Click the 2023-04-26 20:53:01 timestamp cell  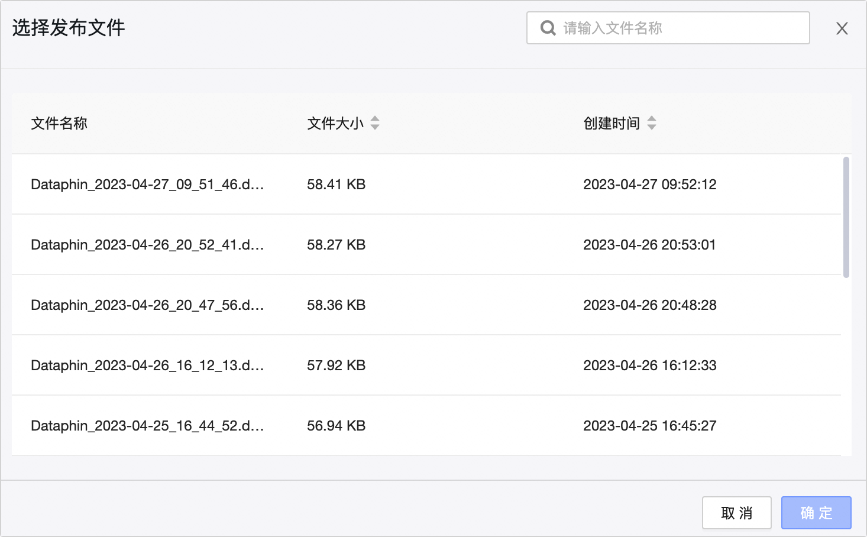(x=649, y=245)
